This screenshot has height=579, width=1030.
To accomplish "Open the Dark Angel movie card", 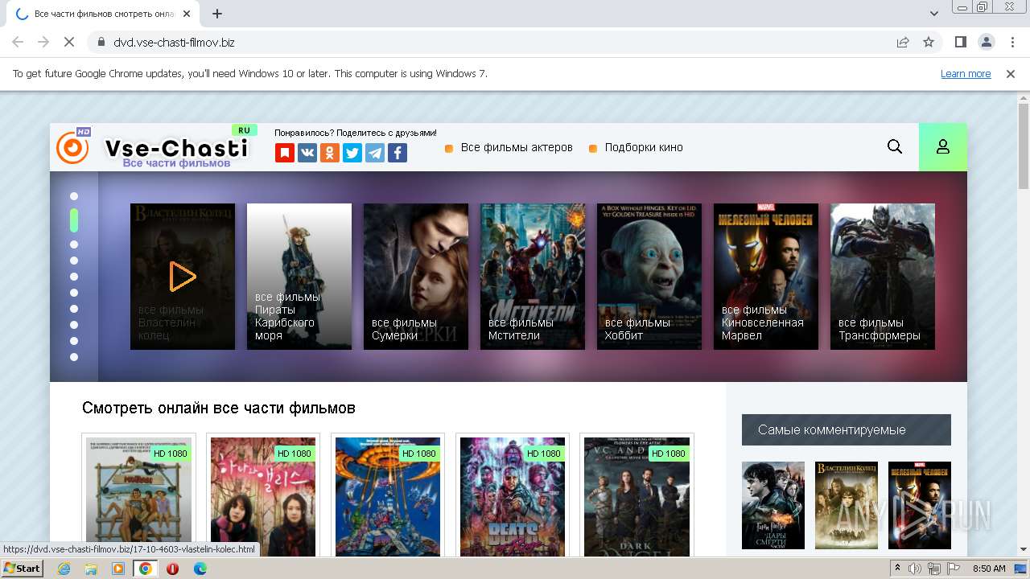I will coord(637,495).
